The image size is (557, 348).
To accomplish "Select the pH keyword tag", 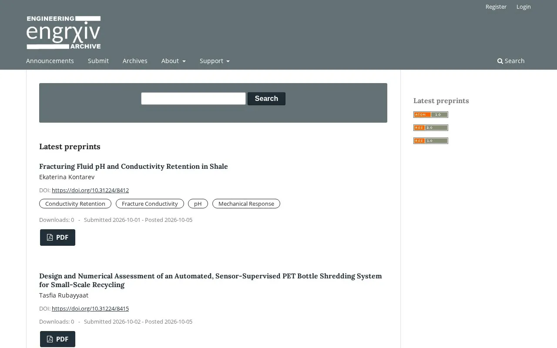I will pyautogui.click(x=198, y=204).
